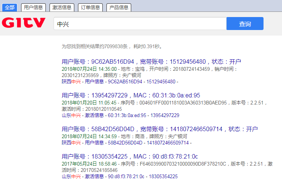Click the result count text 7099838条
The image size is (282, 183).
tap(116, 47)
